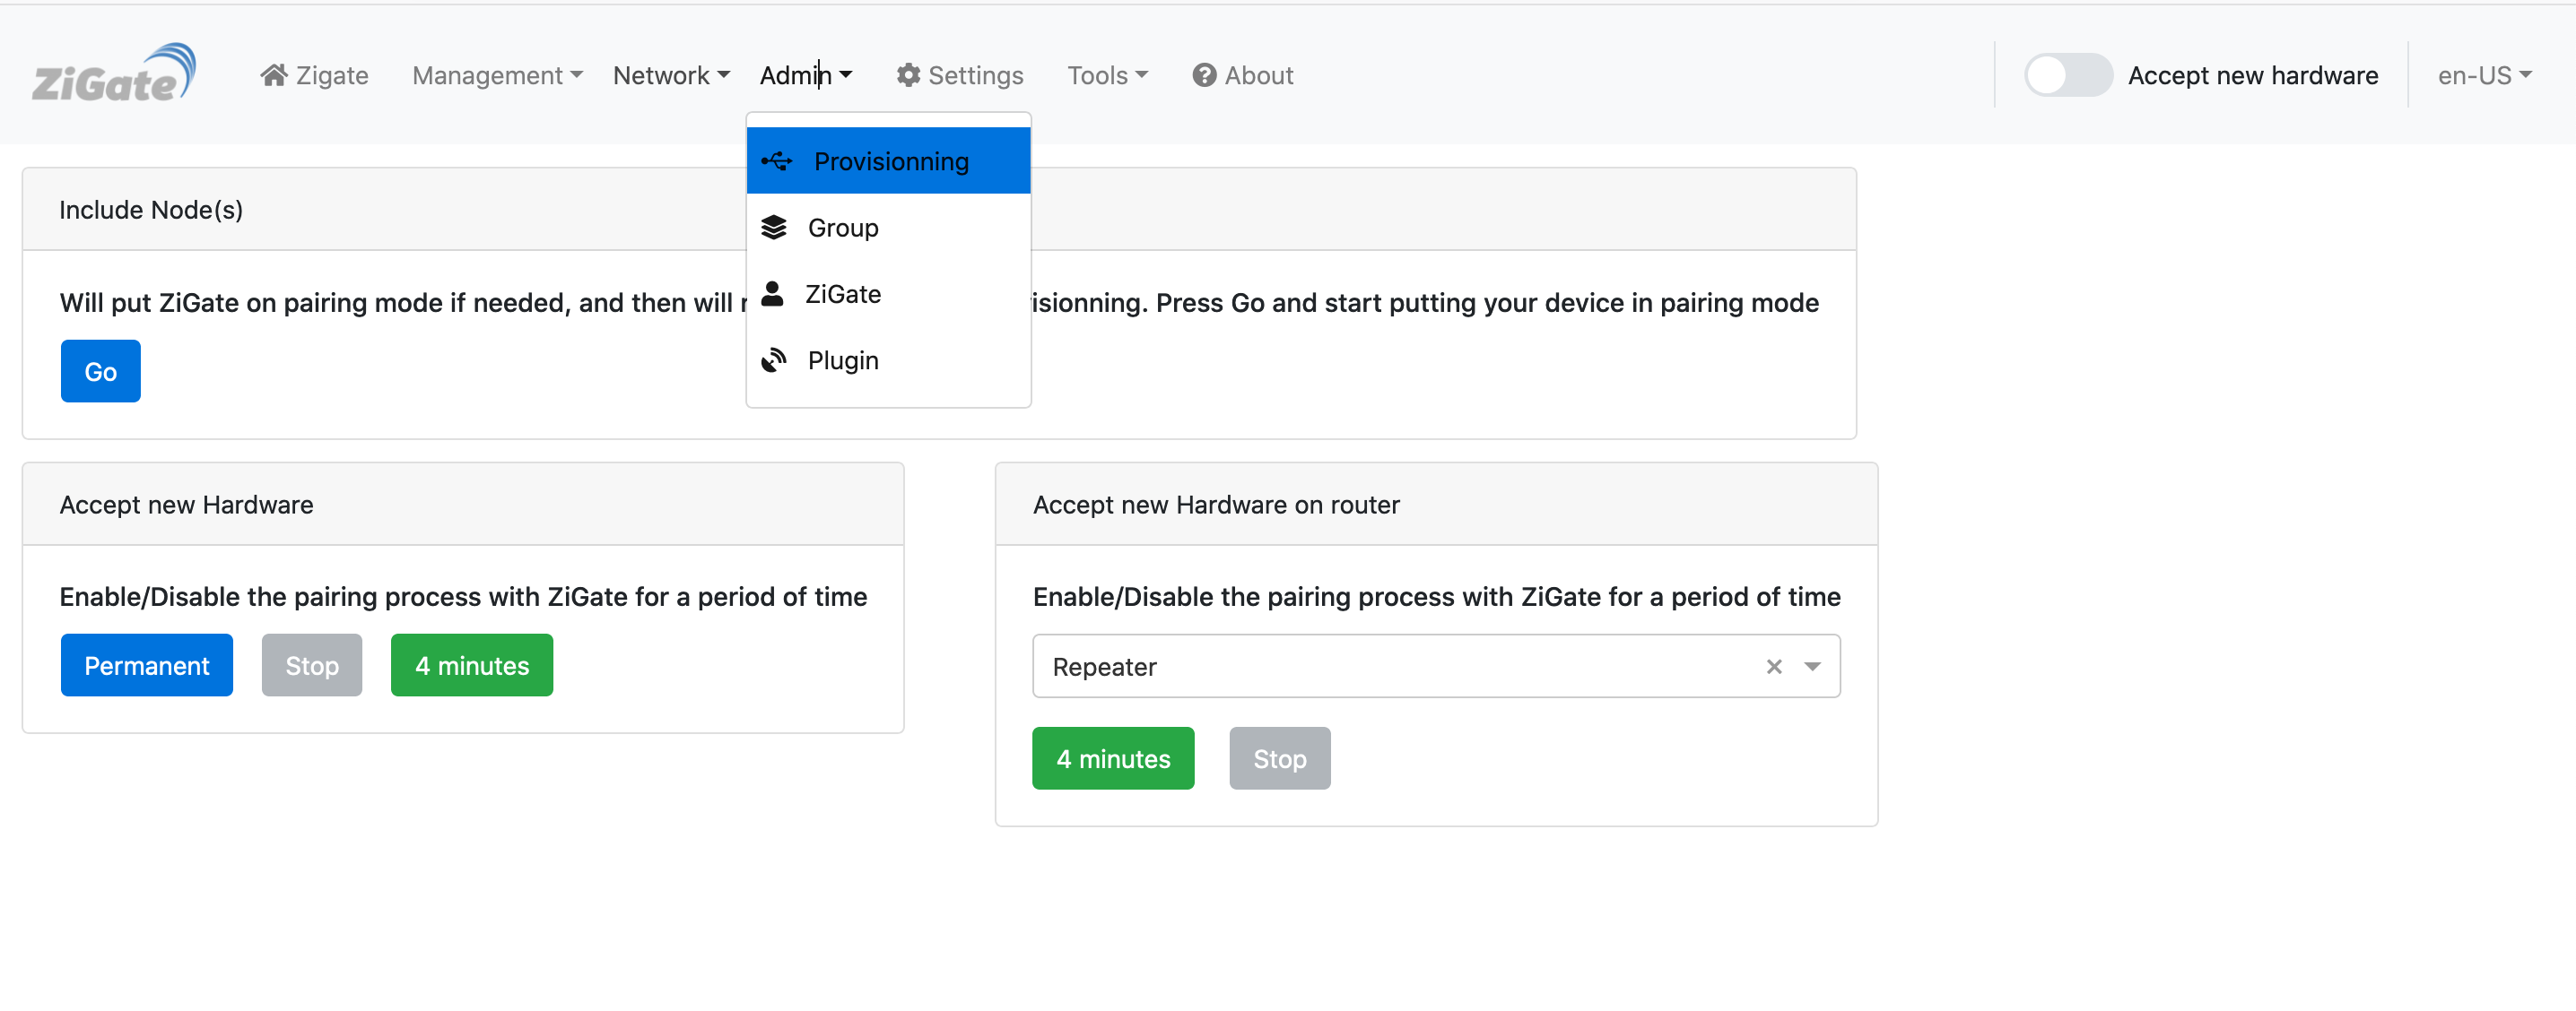Click the Plugin satellite-dish icon
2576x1011 pixels.
pos(774,359)
